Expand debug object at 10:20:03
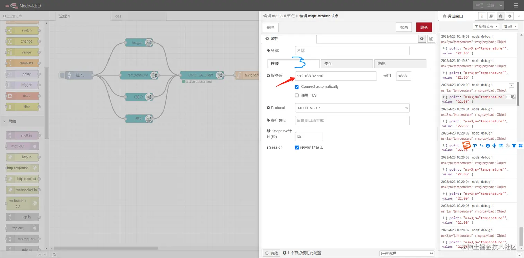The image size is (524, 258). [444, 169]
